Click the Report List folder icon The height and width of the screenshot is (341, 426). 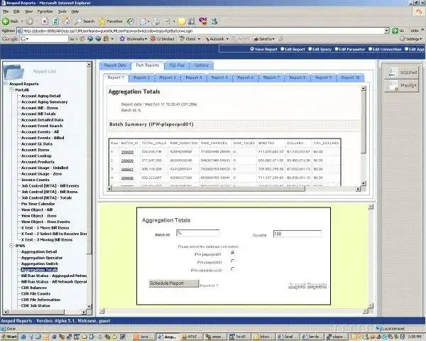point(13,72)
